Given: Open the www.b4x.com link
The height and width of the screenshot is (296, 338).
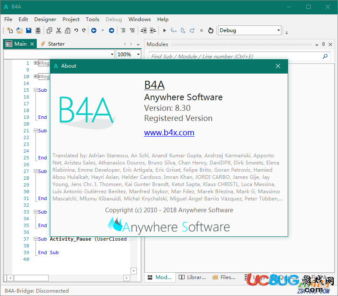Looking at the screenshot, I should [169, 132].
